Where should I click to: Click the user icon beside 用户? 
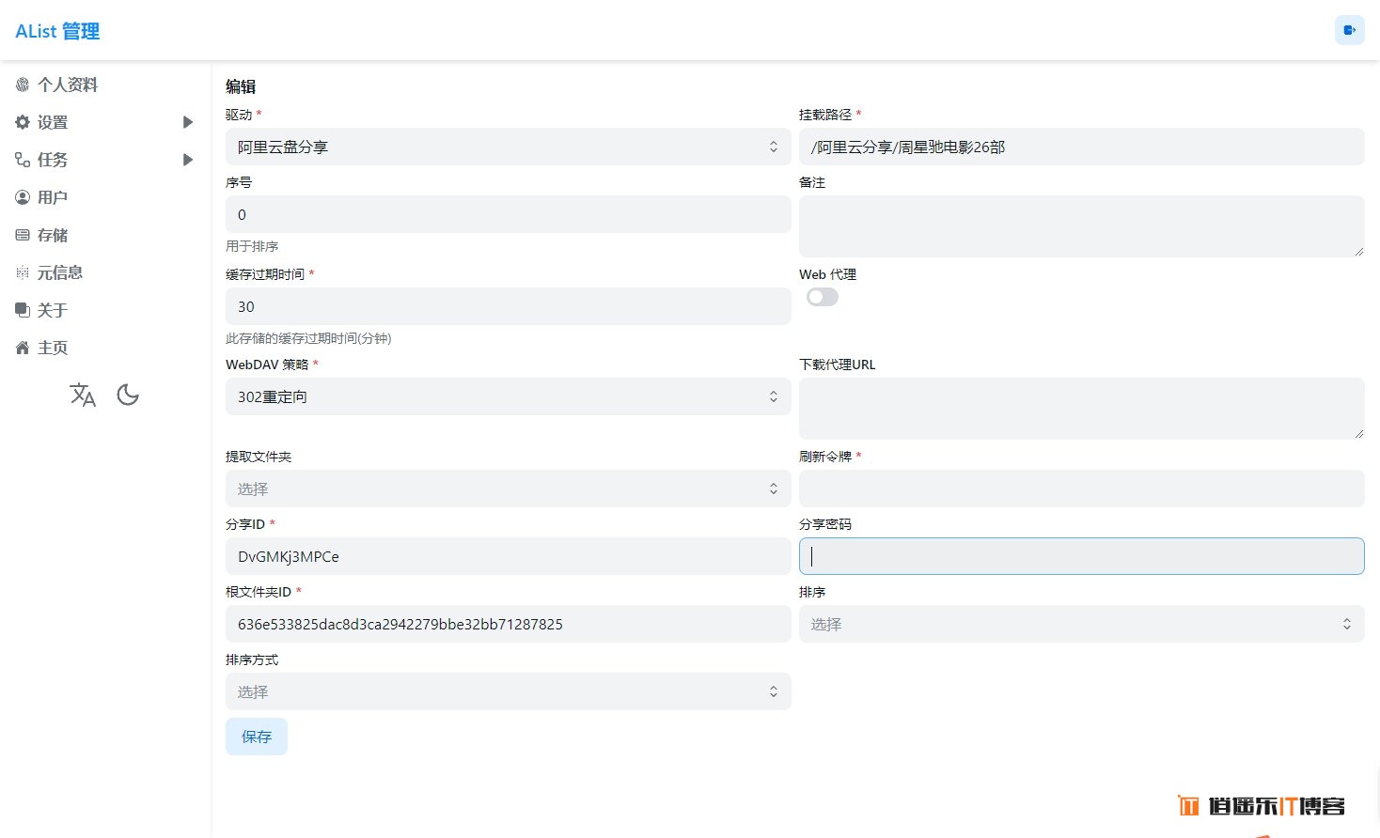tap(23, 197)
